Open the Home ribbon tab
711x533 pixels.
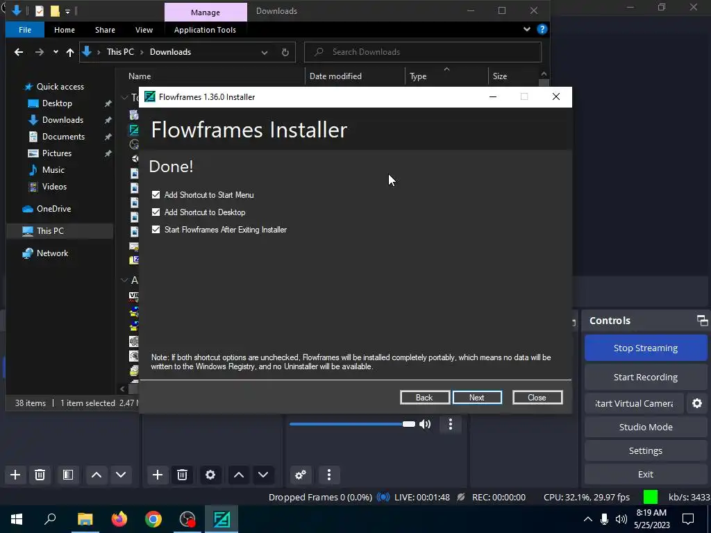coord(65,30)
